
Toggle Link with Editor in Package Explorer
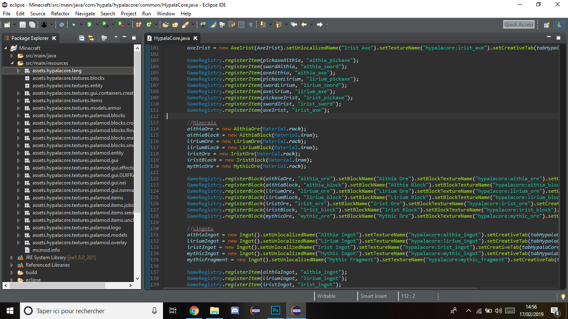click(x=91, y=38)
